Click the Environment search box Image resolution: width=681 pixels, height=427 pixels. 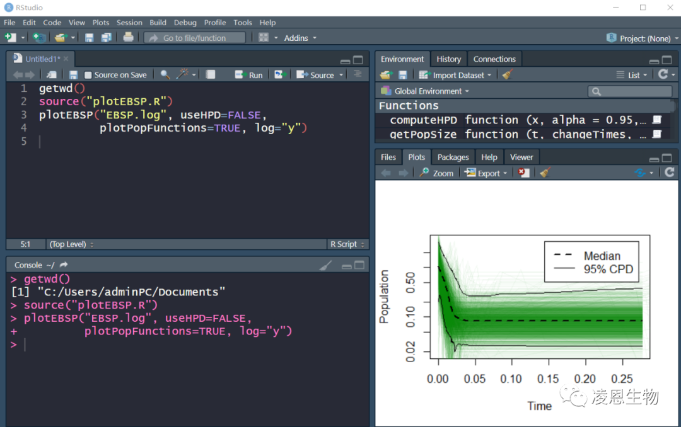point(629,91)
